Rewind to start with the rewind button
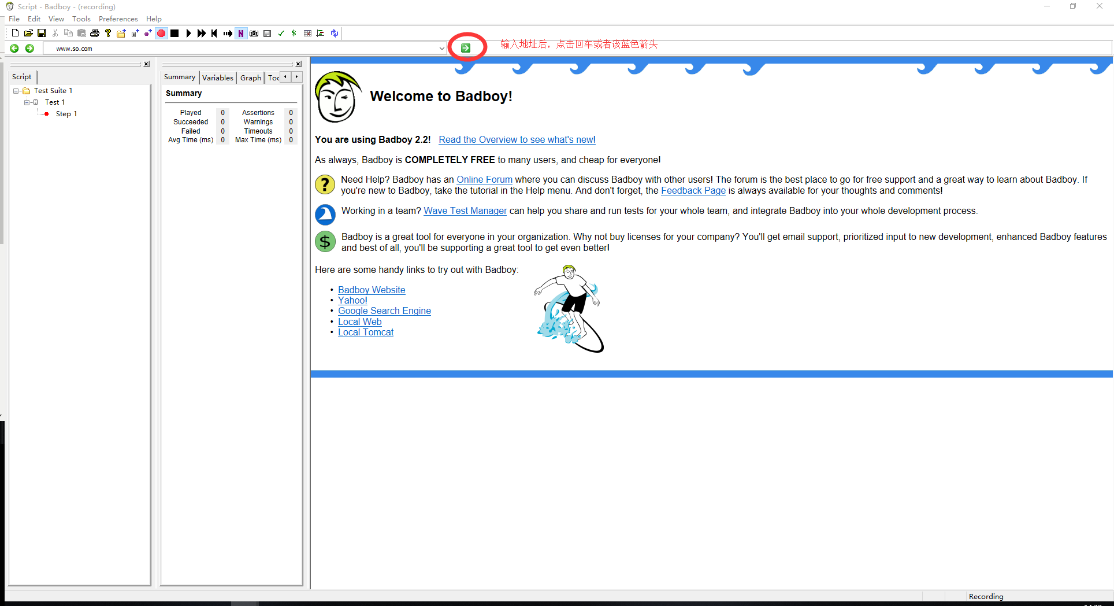This screenshot has height=606, width=1114. coord(214,33)
